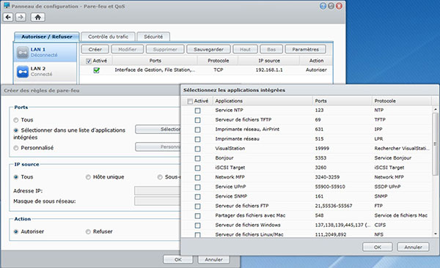Choose the Hôte unique radio option

[88, 177]
